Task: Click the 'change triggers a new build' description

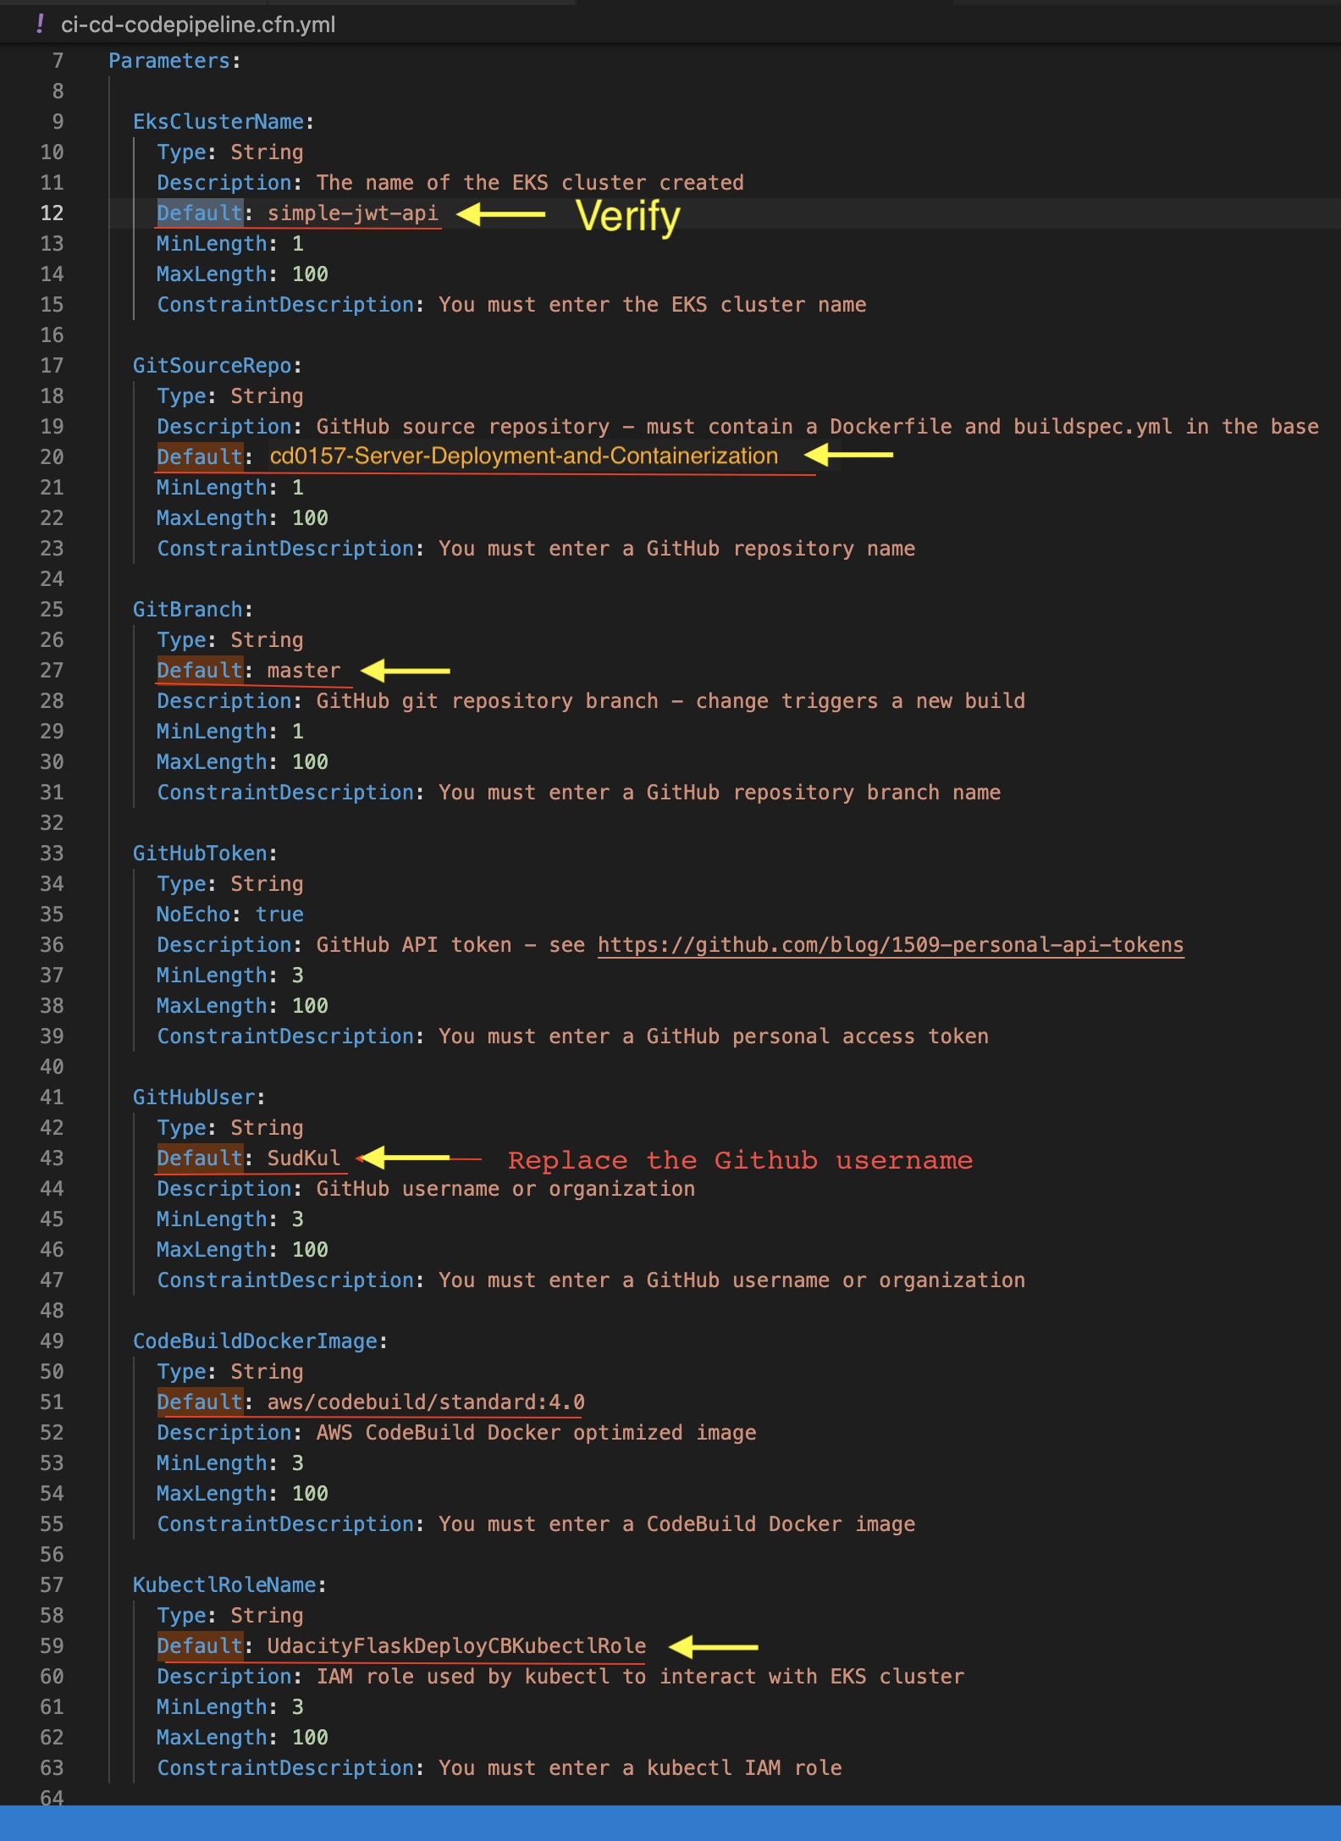Action: click(x=860, y=701)
